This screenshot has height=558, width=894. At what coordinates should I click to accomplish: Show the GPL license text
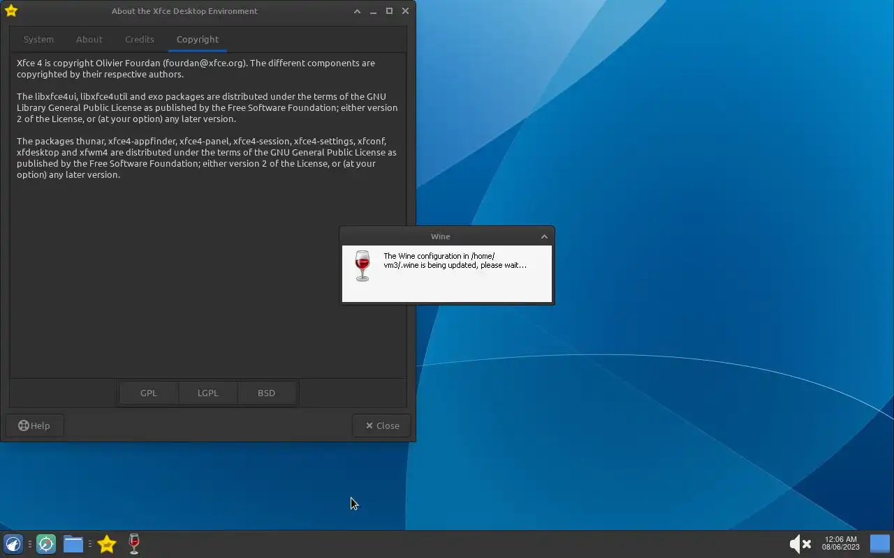pyautogui.click(x=149, y=393)
